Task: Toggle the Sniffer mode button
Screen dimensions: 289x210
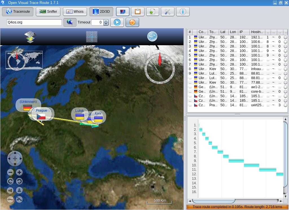Action: coord(48,12)
